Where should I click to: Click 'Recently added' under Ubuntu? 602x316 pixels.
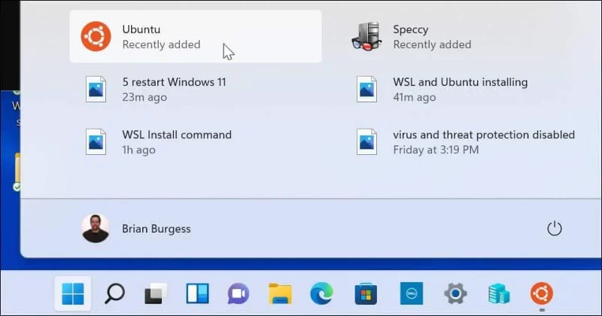pos(161,44)
